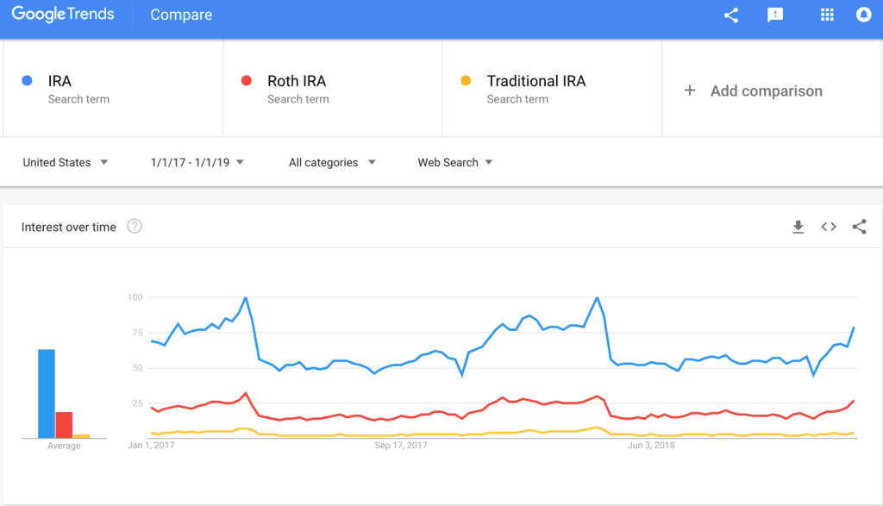
Task: Select the Roth IRA search term box
Action: pos(333,89)
